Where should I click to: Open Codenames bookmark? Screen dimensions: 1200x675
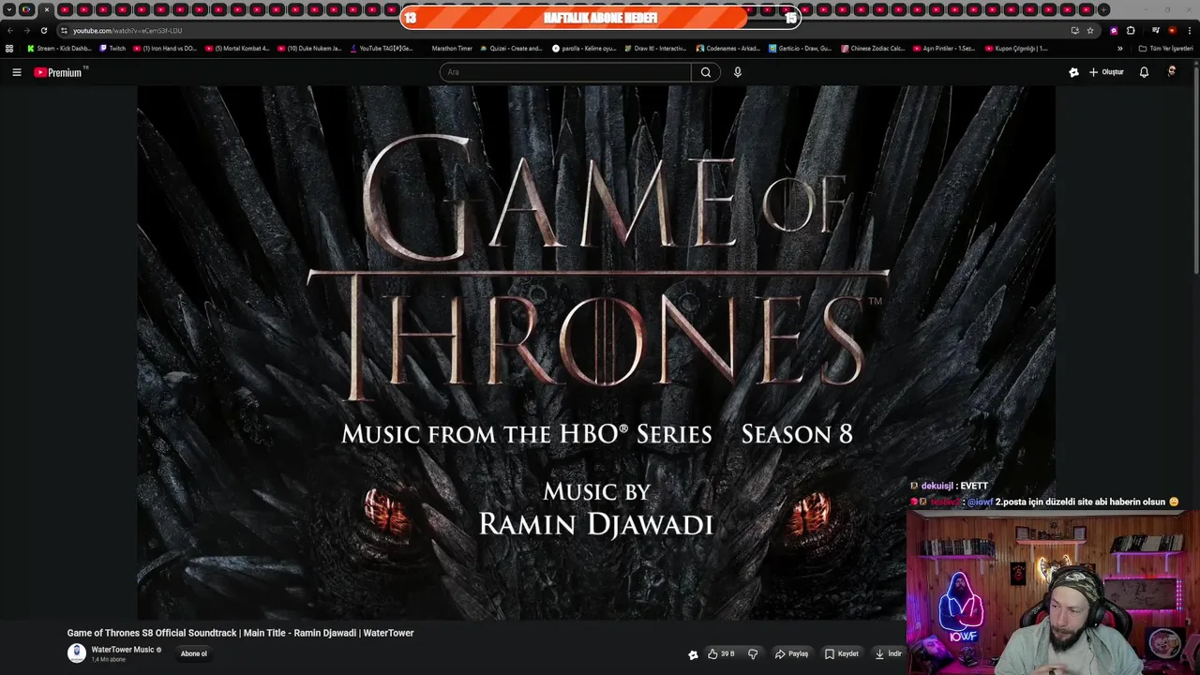(727, 49)
